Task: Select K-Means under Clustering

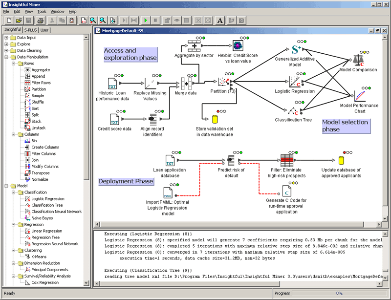Action: click(x=39, y=257)
